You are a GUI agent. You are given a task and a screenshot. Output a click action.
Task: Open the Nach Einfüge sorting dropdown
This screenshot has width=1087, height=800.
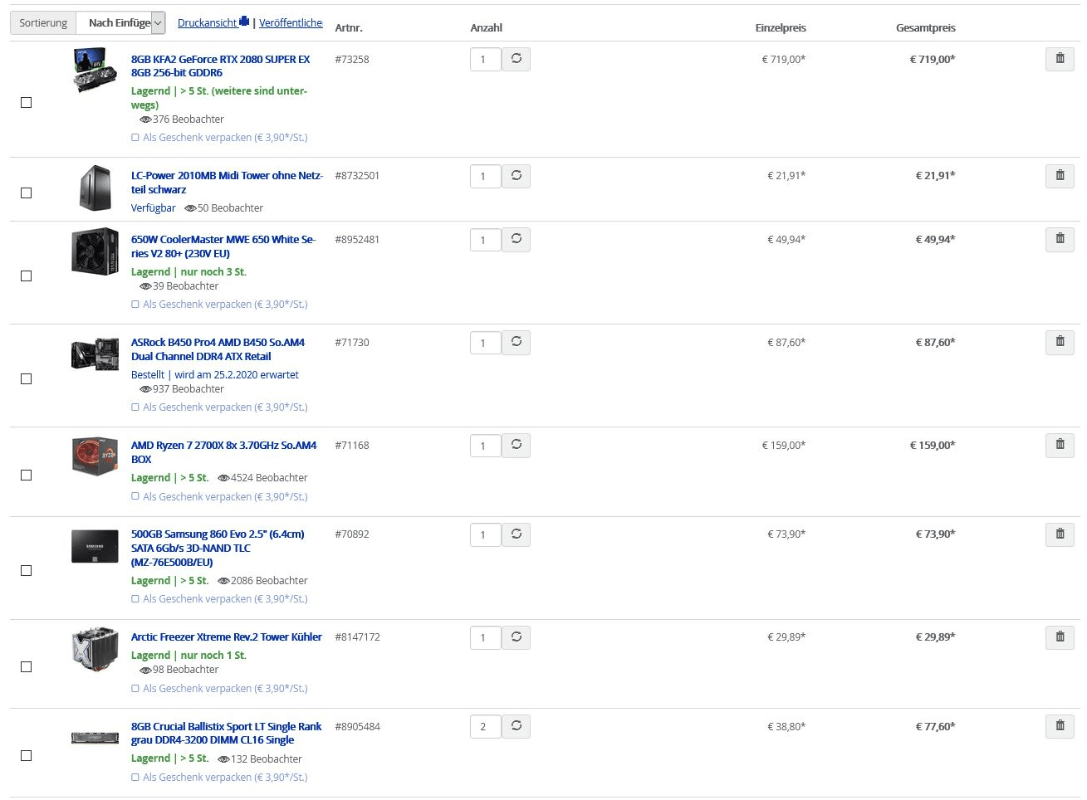tap(121, 23)
